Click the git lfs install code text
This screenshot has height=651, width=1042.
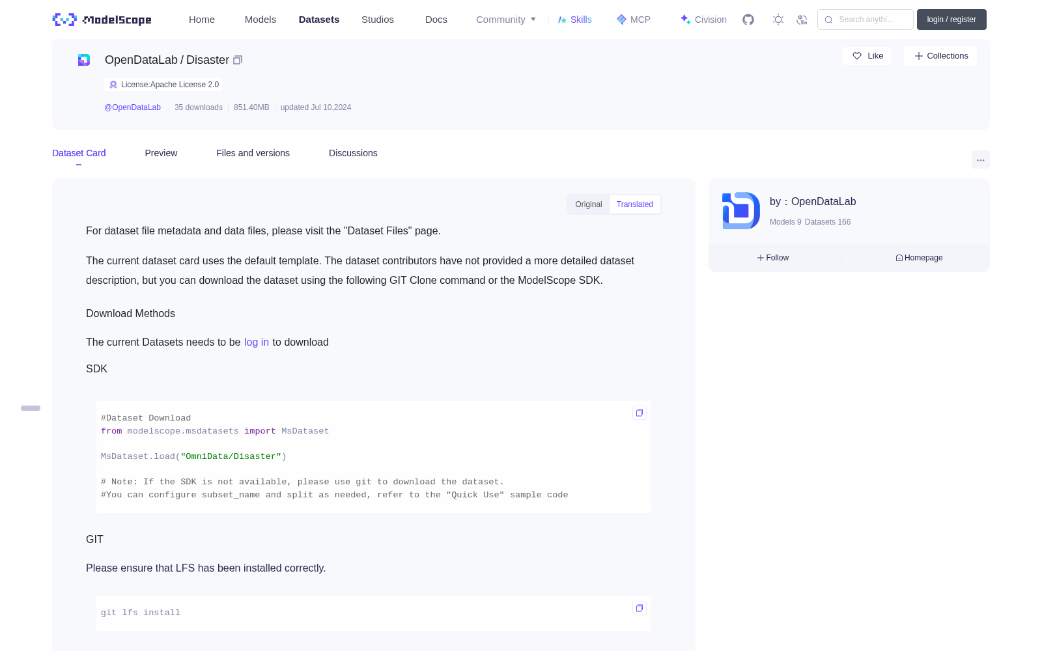[x=141, y=613]
